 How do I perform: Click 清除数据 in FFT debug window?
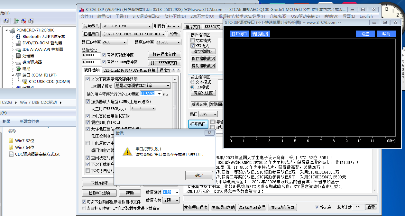(260, 34)
